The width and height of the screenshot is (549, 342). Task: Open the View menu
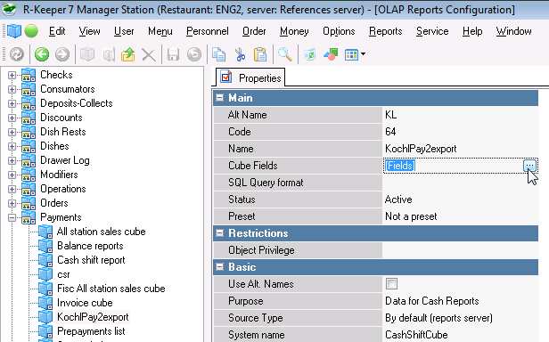(x=89, y=31)
